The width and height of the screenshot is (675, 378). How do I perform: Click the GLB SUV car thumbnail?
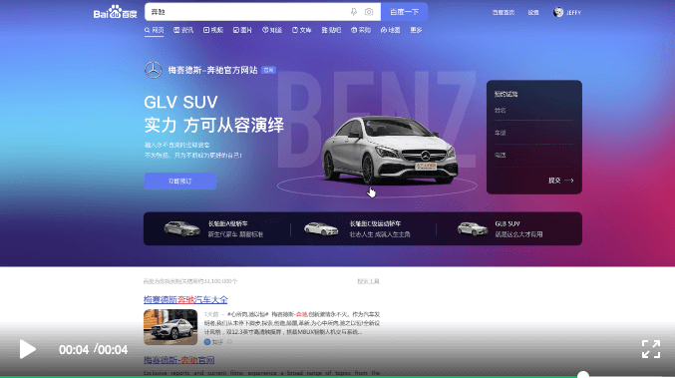[473, 228]
